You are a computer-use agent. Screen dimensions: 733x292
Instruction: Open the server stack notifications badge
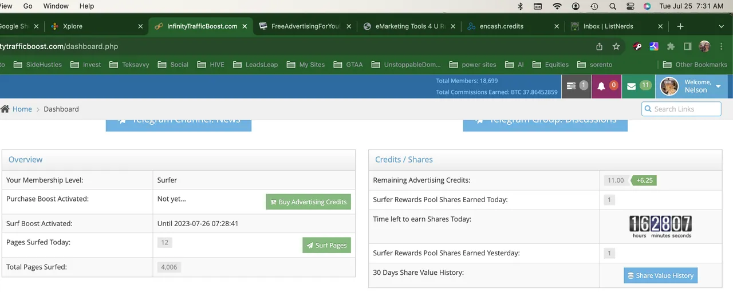[x=577, y=86]
